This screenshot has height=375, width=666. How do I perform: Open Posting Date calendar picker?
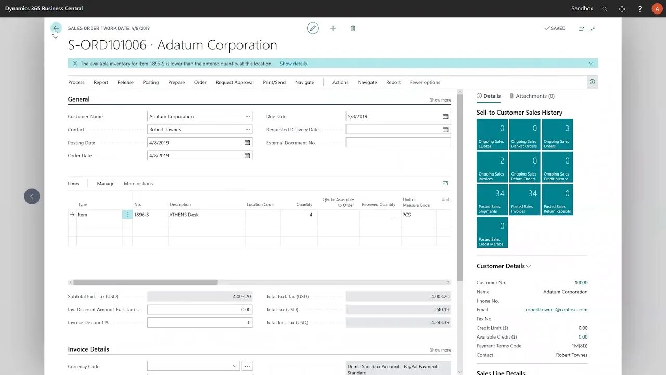(247, 143)
